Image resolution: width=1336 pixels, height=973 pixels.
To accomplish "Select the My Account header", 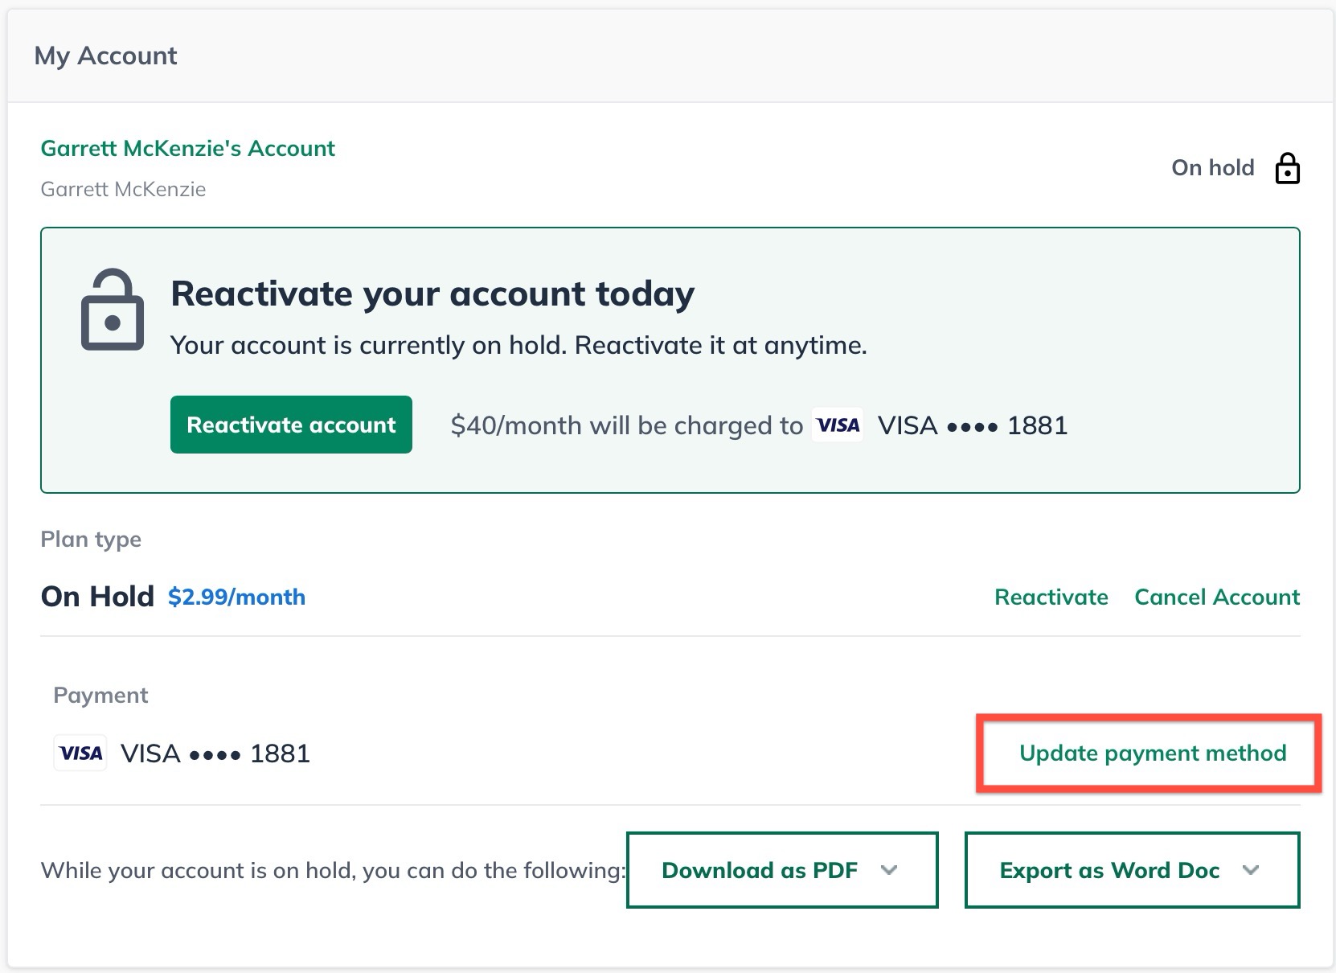I will click(x=106, y=55).
